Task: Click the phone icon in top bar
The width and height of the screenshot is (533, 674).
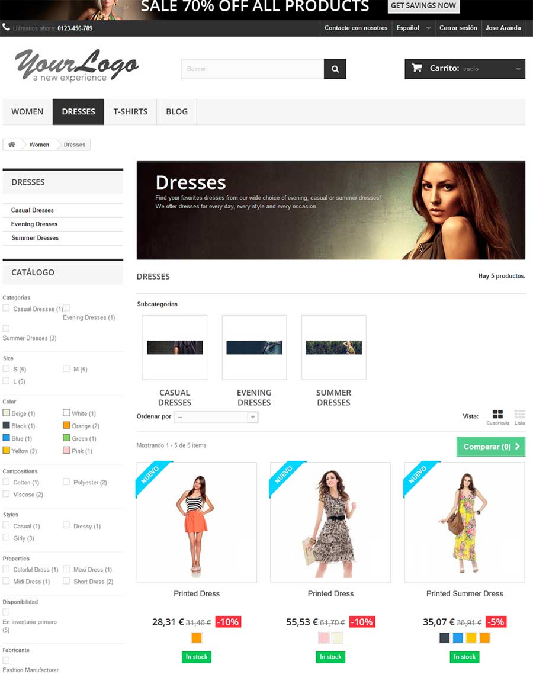Action: click(x=6, y=27)
